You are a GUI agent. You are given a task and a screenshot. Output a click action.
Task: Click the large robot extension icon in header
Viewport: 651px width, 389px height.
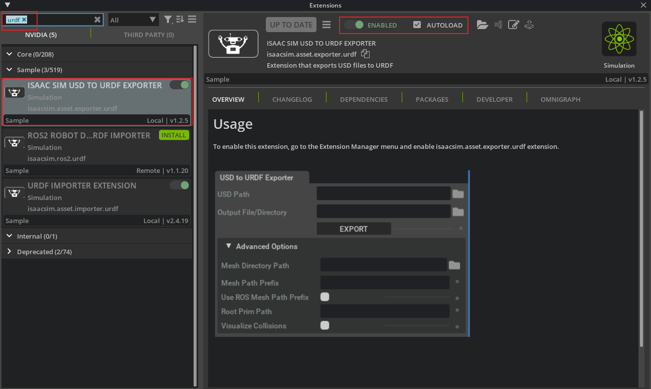(x=233, y=44)
